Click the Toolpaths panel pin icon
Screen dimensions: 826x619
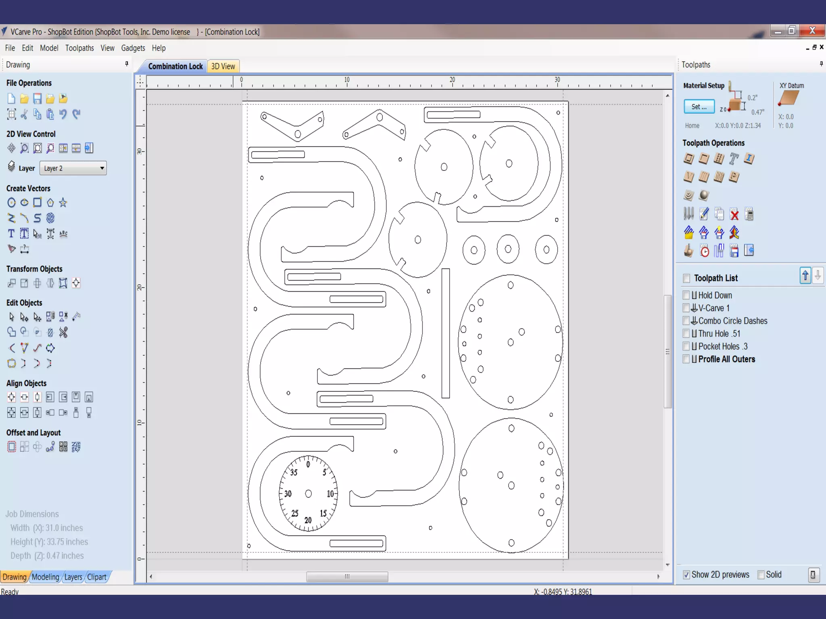tap(821, 64)
